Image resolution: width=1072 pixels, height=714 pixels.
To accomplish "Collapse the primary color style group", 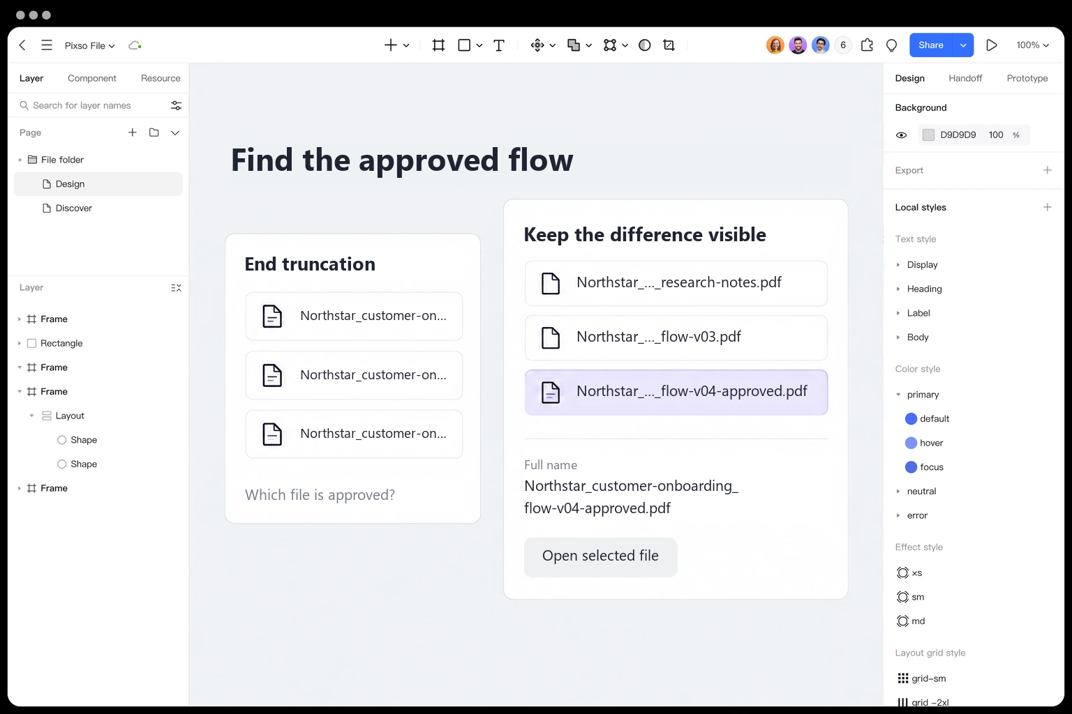I will tap(898, 395).
